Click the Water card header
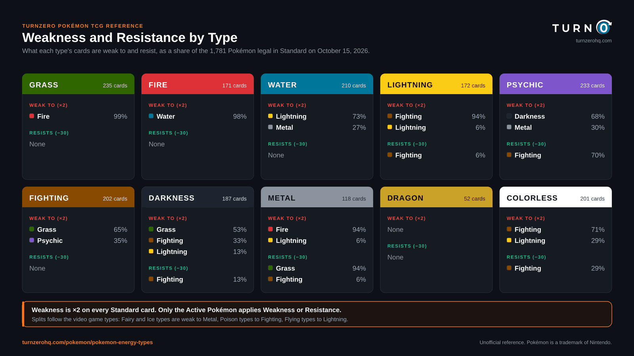634x356 pixels. coord(317,84)
